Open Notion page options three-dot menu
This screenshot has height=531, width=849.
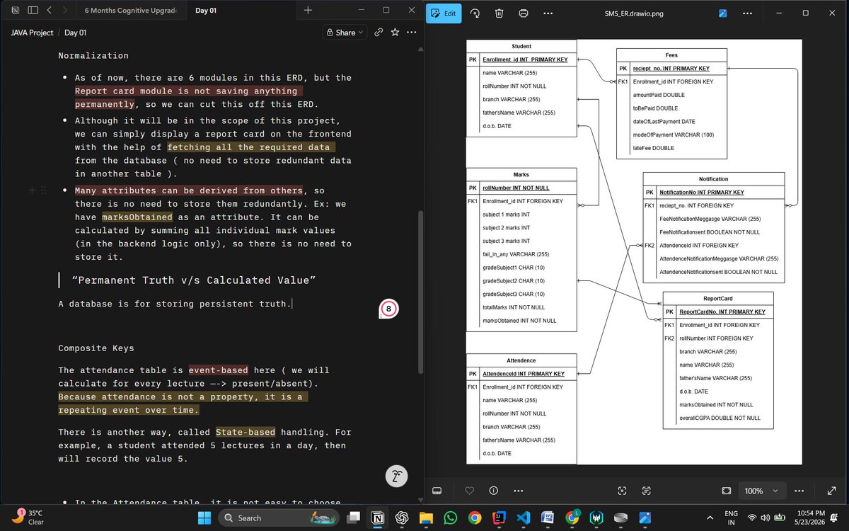click(411, 33)
